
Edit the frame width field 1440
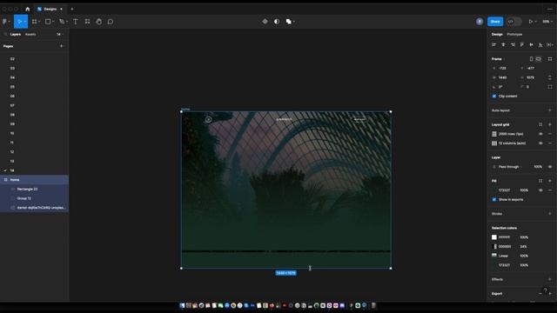(504, 77)
